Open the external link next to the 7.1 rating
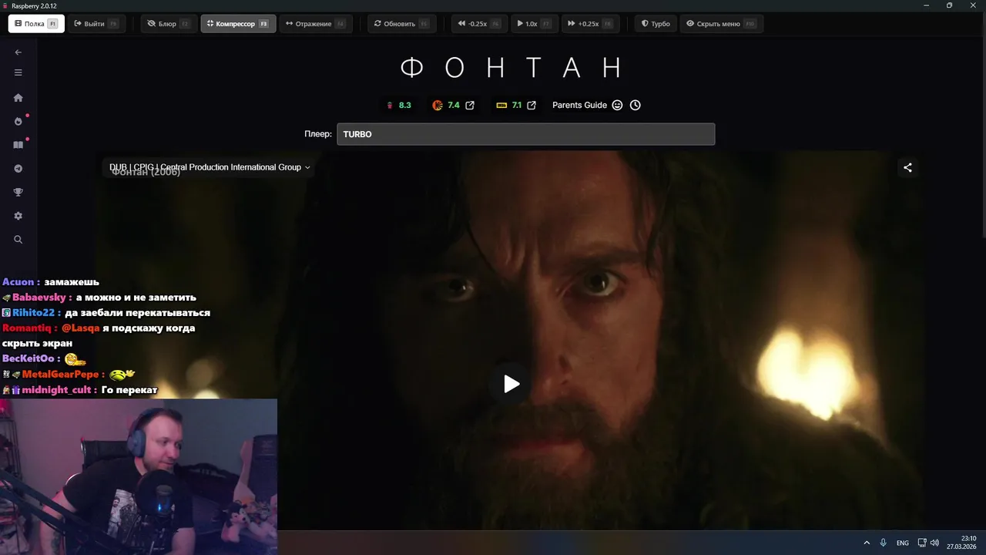Screen dimensions: 986x555 coord(532,105)
